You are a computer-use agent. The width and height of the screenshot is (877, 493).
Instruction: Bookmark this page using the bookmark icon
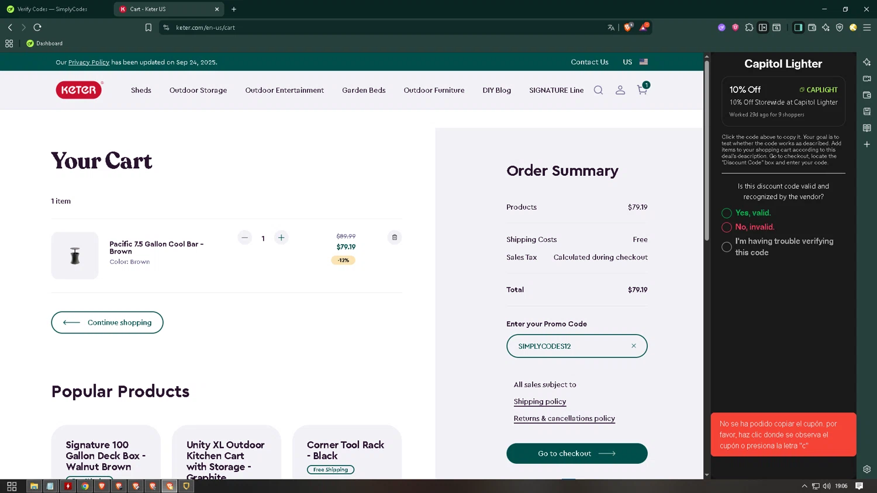point(149,27)
